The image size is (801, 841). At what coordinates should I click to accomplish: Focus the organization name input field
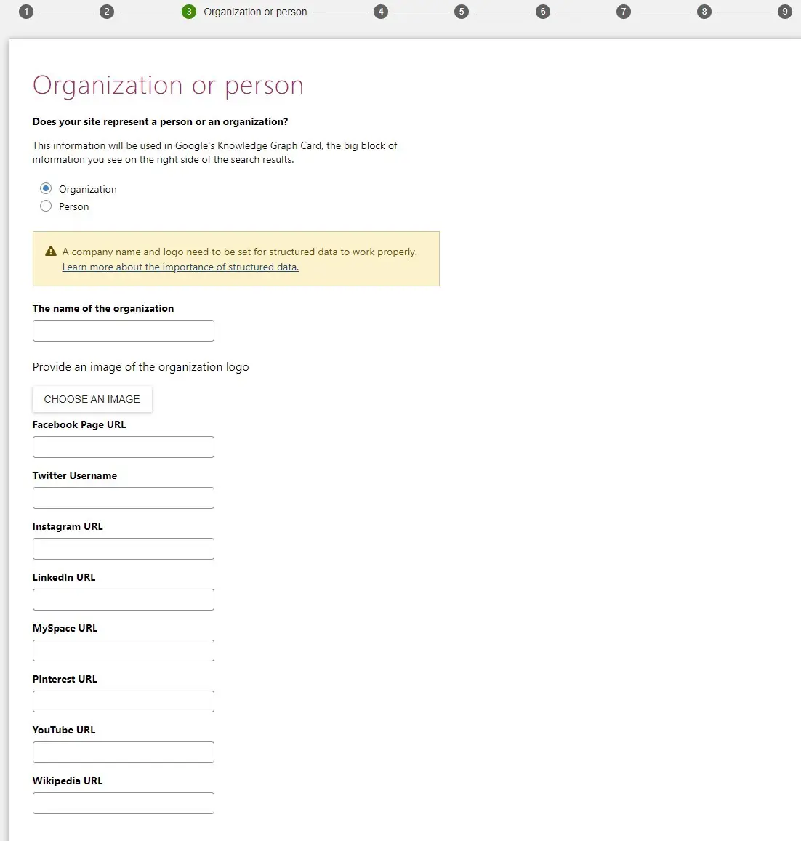124,331
